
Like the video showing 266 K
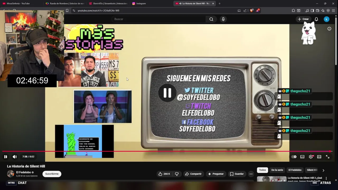pyautogui.click(x=164, y=174)
